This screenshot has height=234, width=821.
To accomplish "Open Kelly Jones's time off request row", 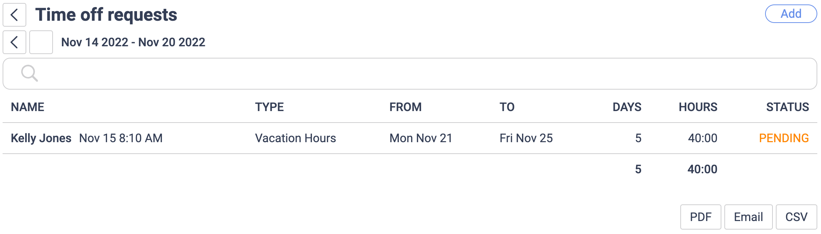I will (41, 138).
